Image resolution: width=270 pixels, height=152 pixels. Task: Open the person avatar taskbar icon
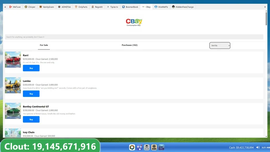tap(147, 147)
